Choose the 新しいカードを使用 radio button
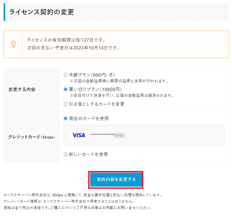The height and width of the screenshot is (221, 232). (x=65, y=154)
